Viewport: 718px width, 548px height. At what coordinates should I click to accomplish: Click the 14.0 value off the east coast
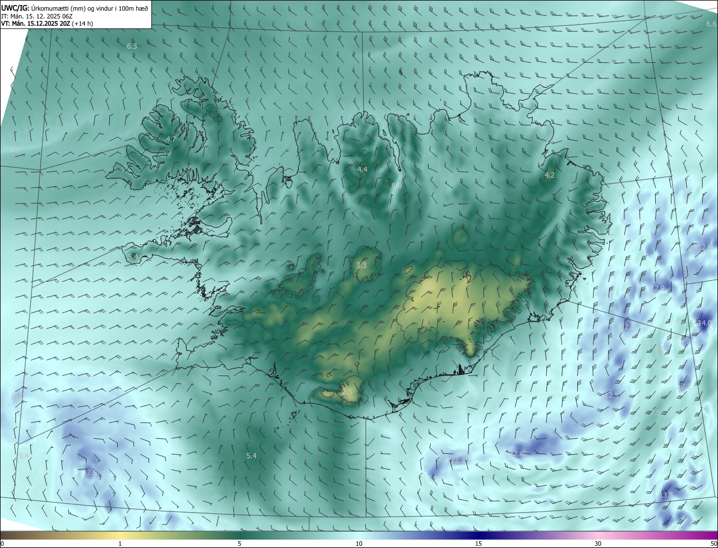point(705,323)
